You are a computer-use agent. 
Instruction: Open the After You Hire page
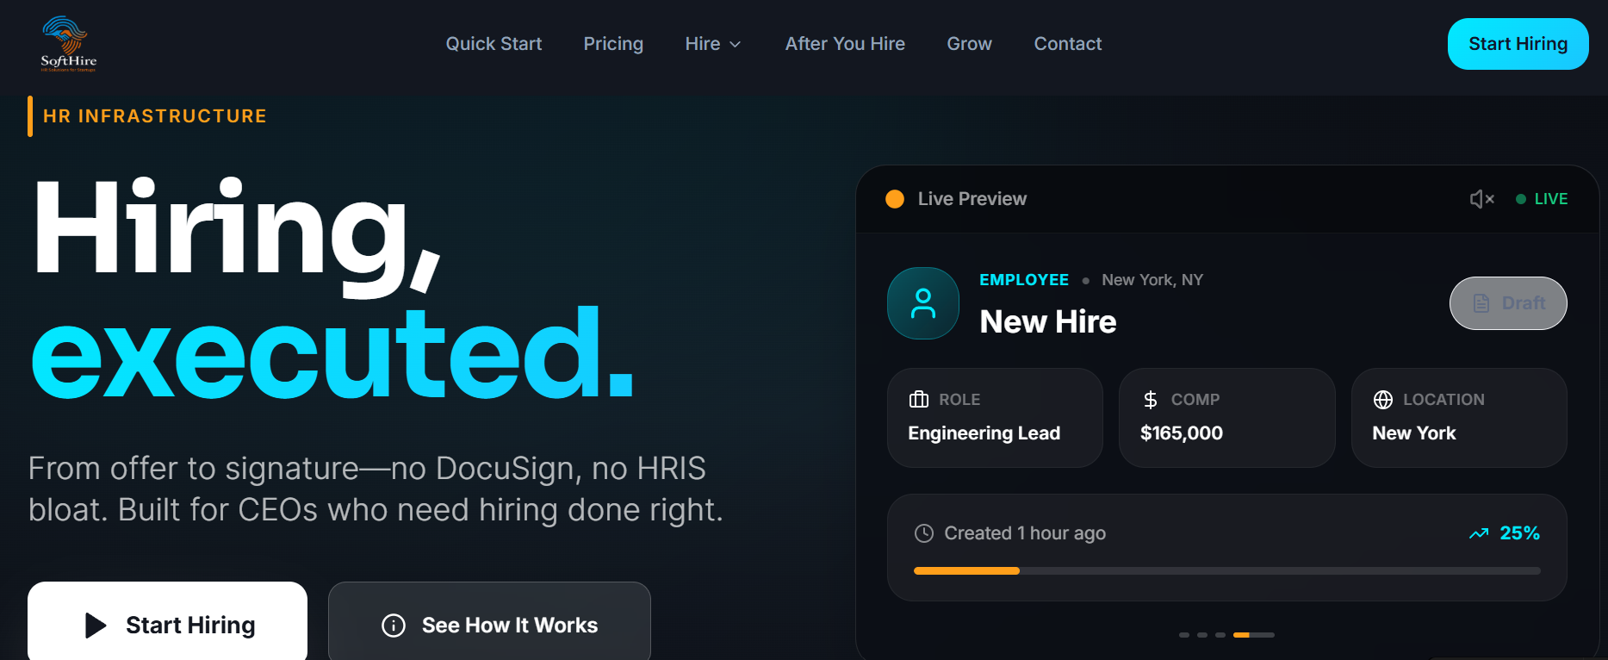844,44
